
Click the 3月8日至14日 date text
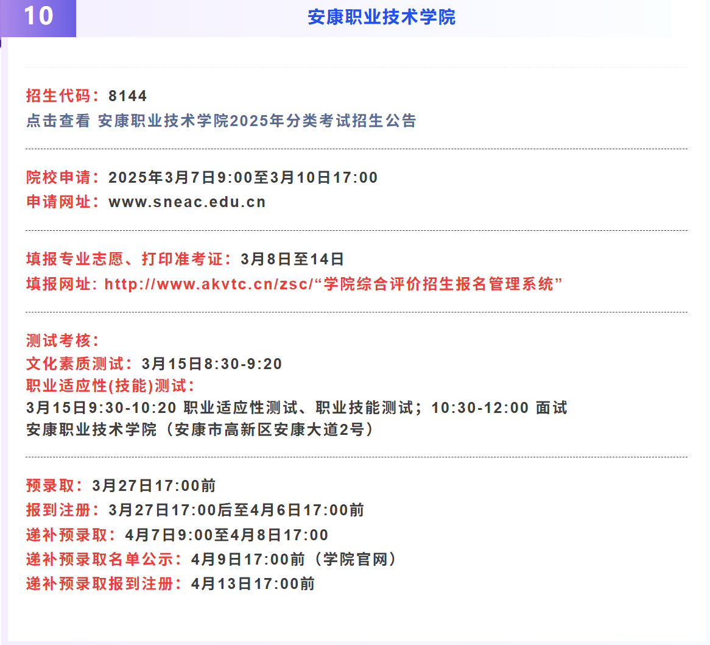[x=292, y=259]
